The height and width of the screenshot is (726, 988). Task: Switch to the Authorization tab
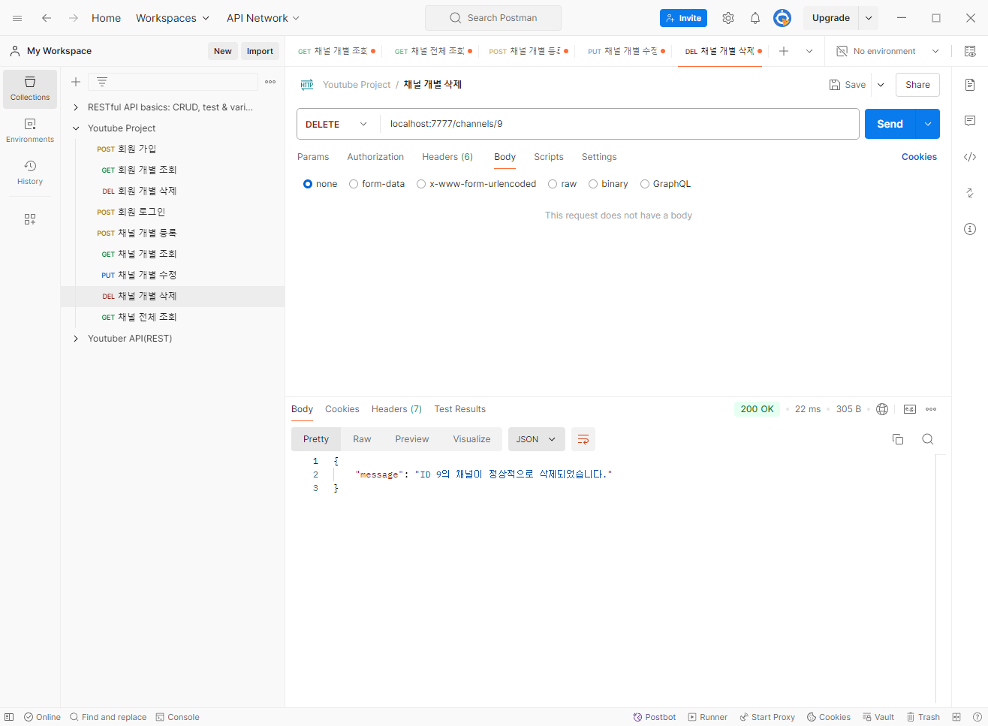375,157
